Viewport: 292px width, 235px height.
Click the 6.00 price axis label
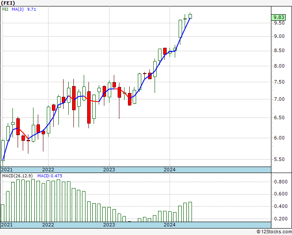(279, 138)
